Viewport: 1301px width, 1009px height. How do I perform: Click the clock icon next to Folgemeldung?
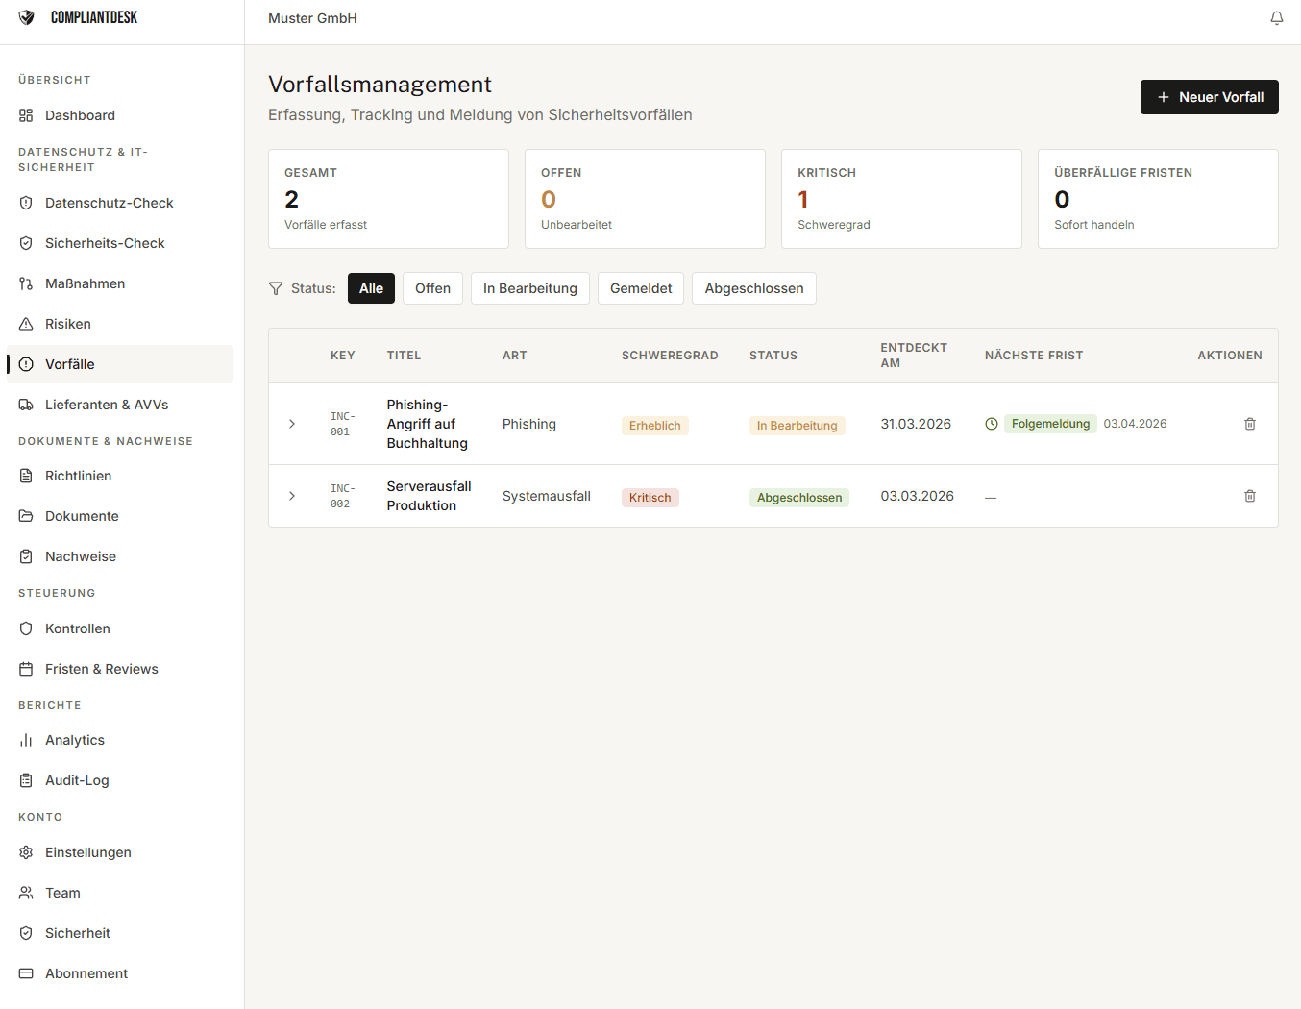point(992,424)
